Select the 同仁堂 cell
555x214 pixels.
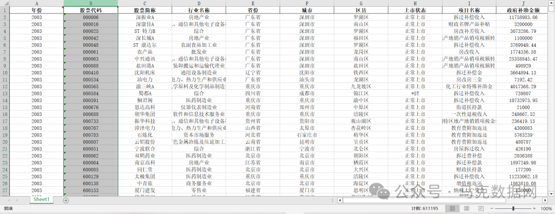[x=145, y=169]
